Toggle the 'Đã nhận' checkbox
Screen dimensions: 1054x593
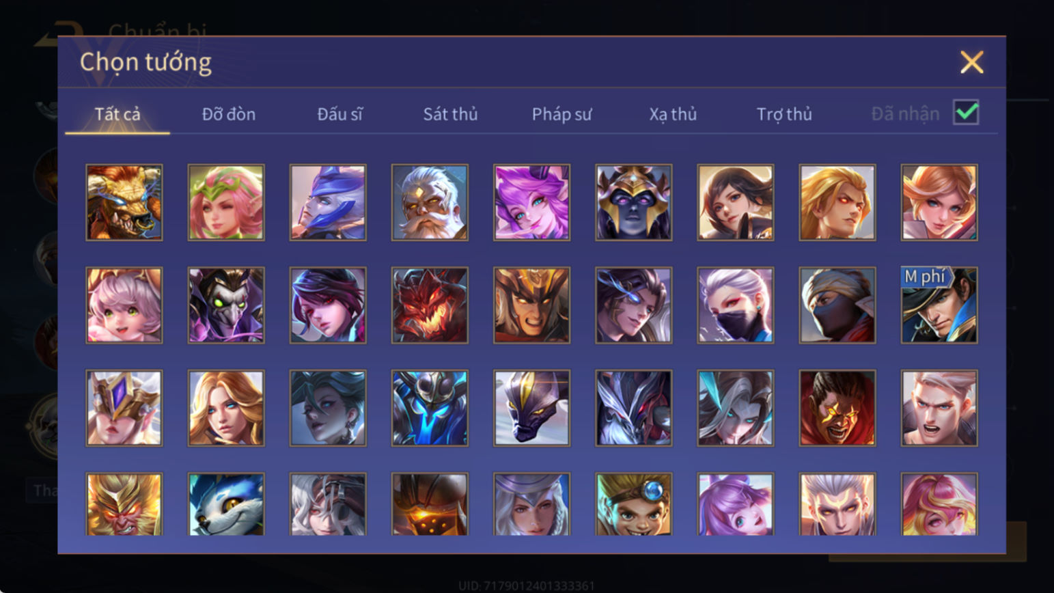coord(966,113)
